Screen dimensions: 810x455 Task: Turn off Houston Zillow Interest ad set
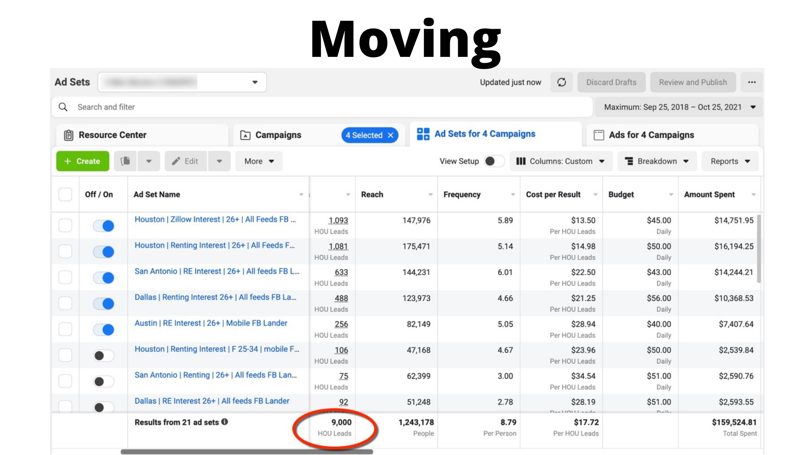(x=104, y=226)
